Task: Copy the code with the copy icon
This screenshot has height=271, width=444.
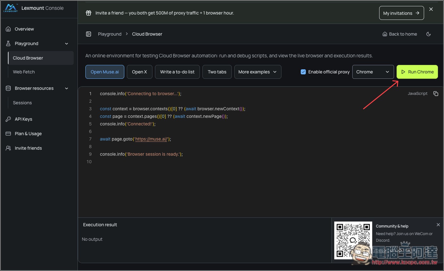Action: (435, 94)
